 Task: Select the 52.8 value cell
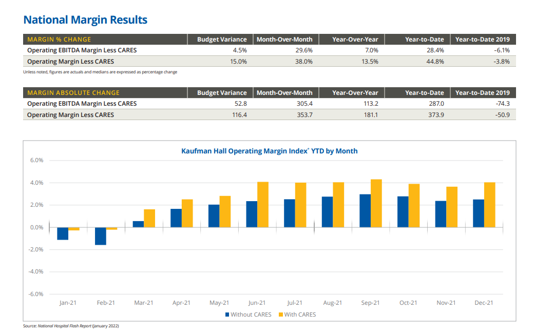[241, 104]
